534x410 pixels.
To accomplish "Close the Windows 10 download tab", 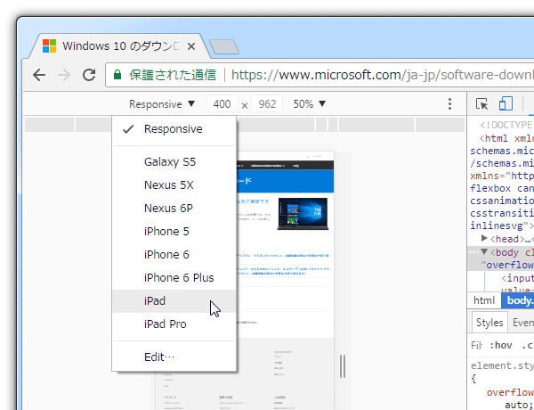I will pos(191,46).
